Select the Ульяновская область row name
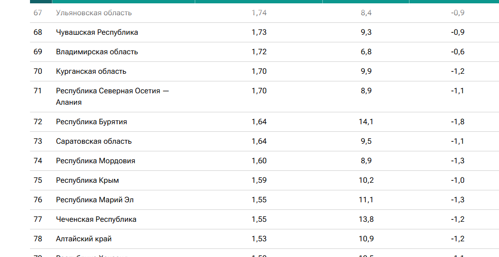The width and height of the screenshot is (499, 257). click(93, 13)
